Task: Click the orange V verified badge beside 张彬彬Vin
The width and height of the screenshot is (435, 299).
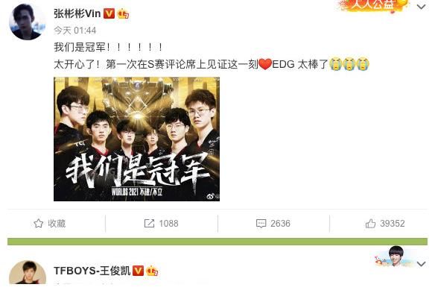Action: point(109,13)
